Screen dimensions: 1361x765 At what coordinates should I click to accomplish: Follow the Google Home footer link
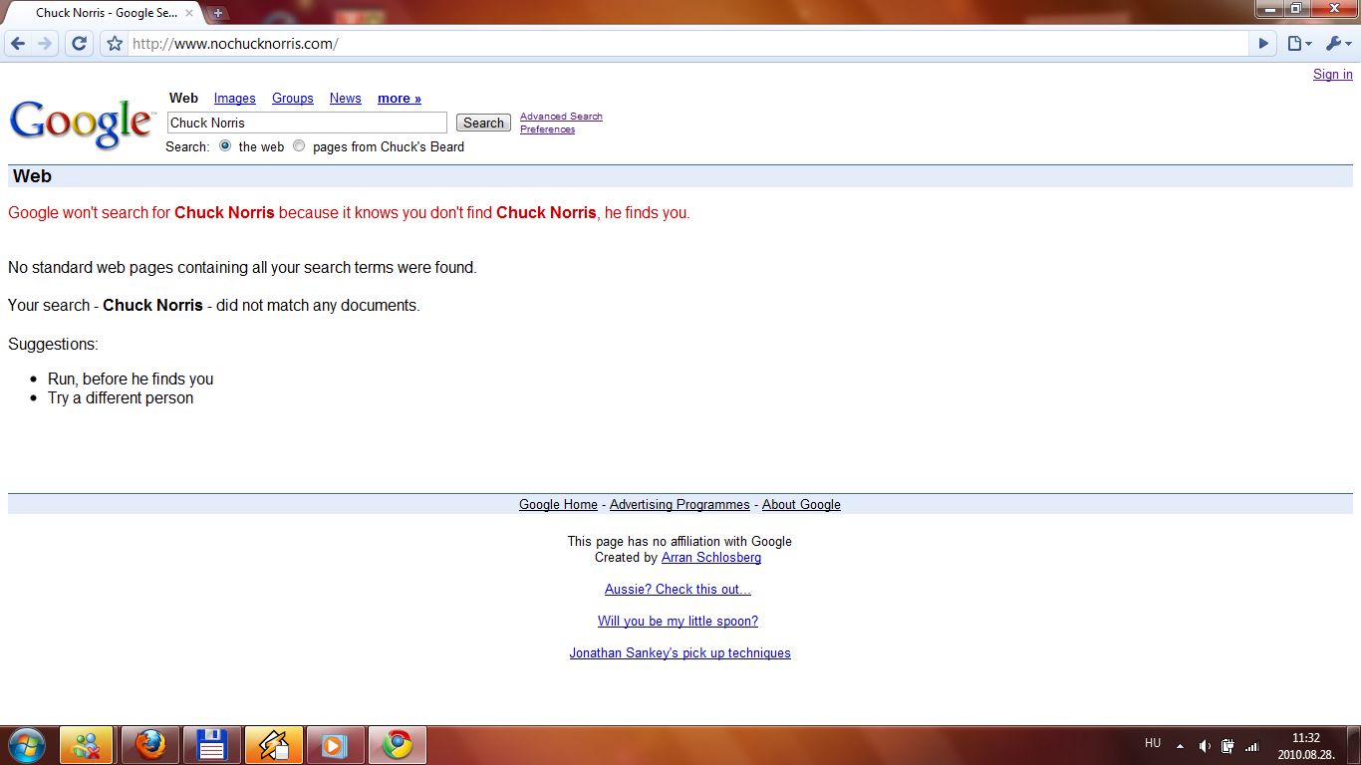[558, 505]
